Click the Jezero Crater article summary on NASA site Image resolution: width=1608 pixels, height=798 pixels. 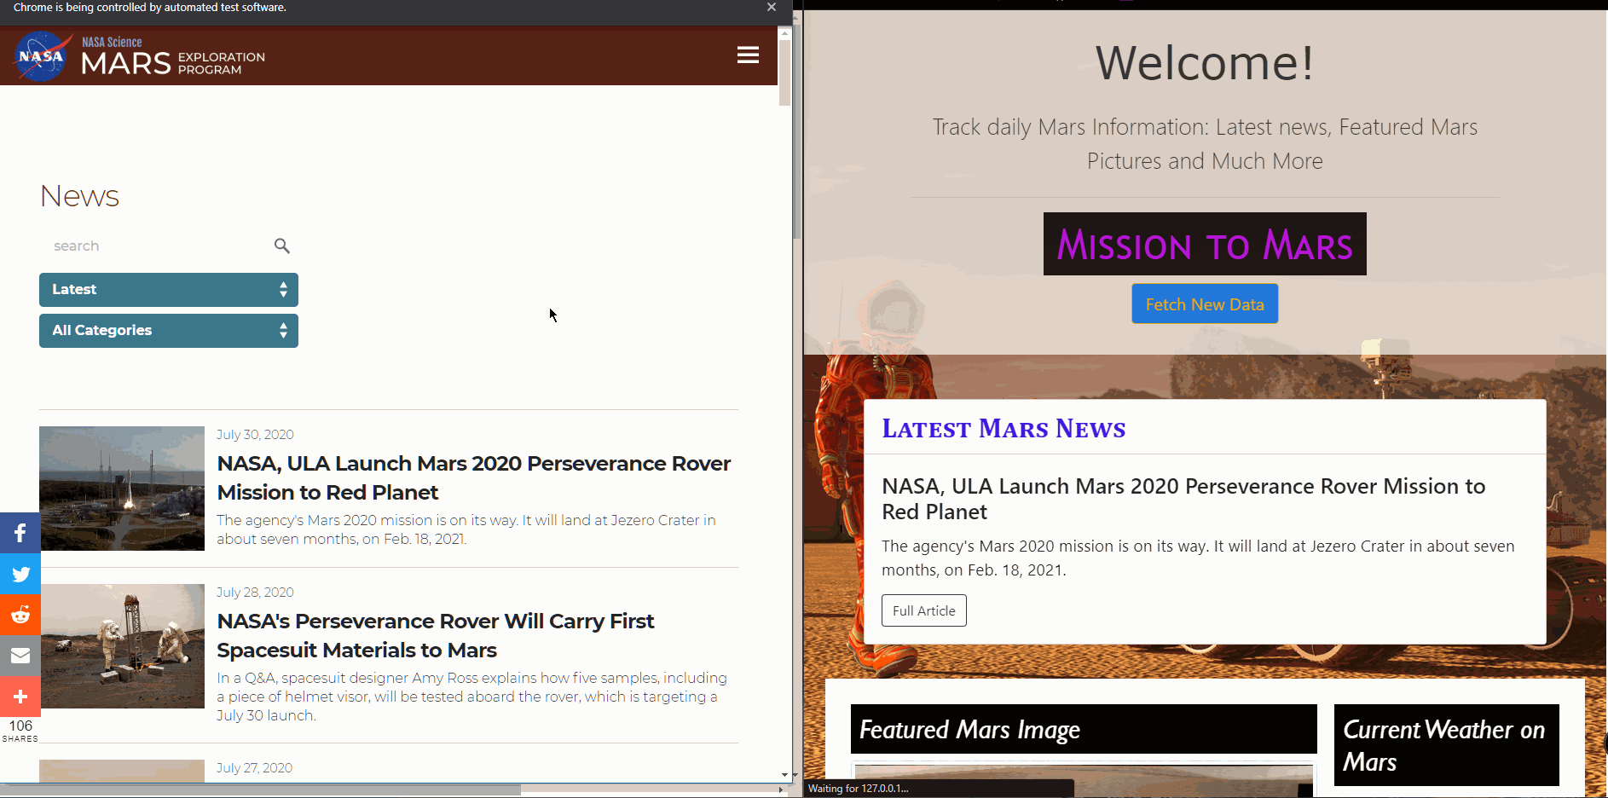point(466,529)
